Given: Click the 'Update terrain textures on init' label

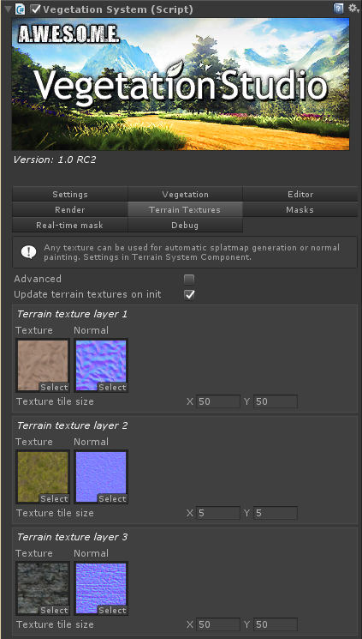Looking at the screenshot, I should 87,294.
